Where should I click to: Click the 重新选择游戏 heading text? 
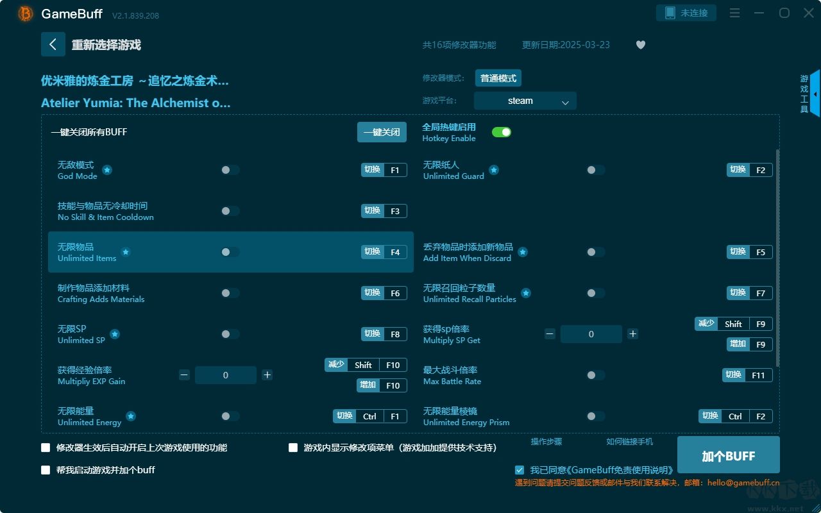[106, 45]
